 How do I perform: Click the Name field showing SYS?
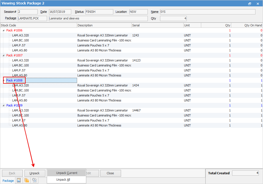coord(208,12)
